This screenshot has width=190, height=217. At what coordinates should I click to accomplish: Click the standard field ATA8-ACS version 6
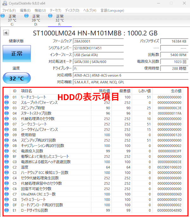(x=130, y=75)
